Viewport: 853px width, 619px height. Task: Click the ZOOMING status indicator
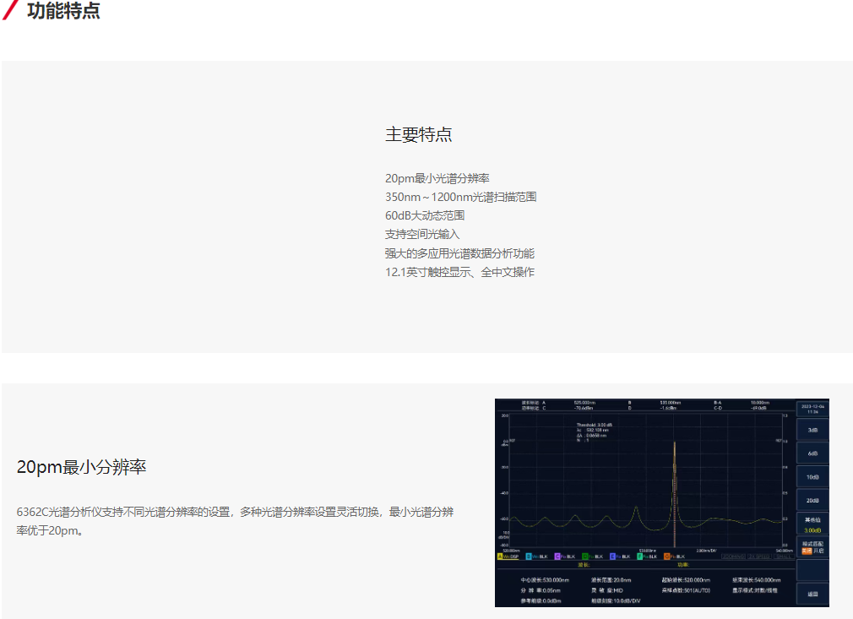pyautogui.click(x=734, y=557)
